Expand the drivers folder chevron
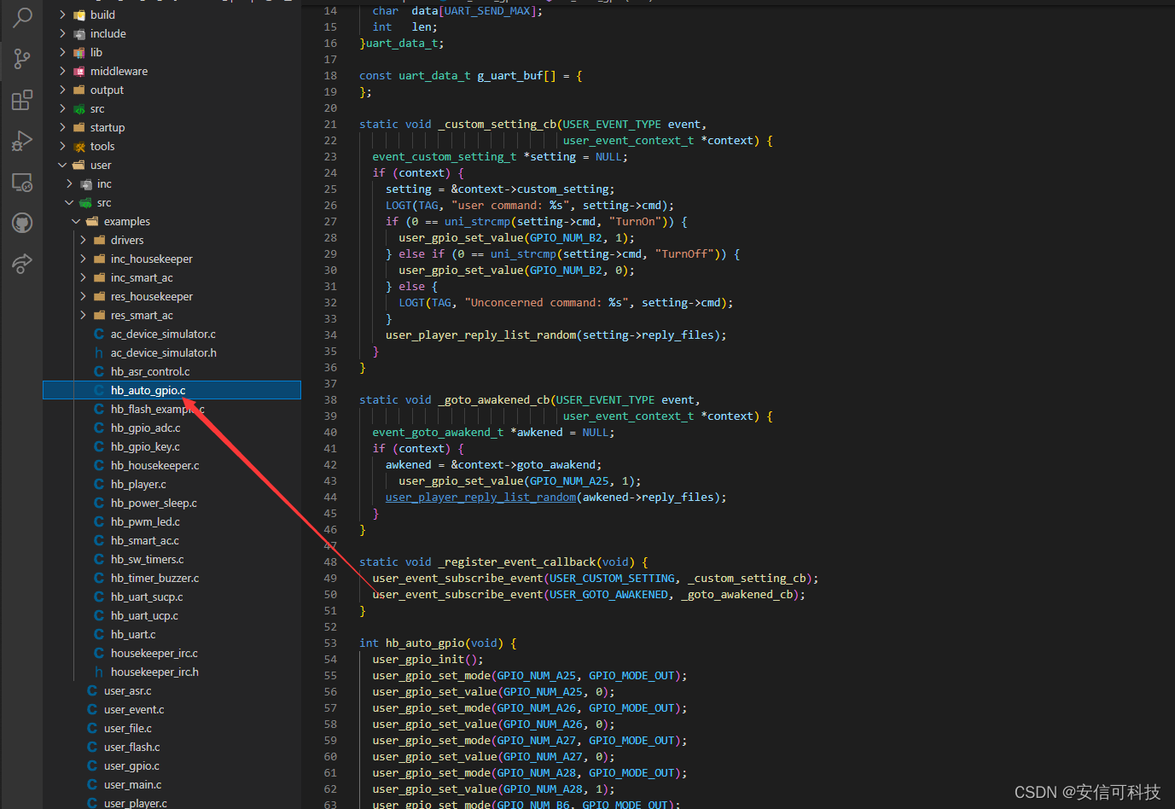Screen dimensions: 1175x809 coord(83,240)
